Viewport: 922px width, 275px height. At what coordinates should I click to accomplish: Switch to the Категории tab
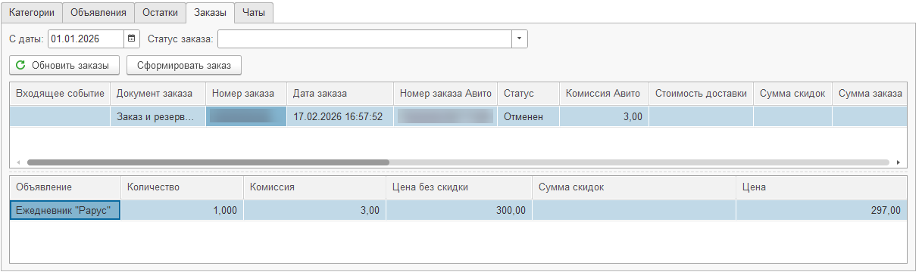pyautogui.click(x=32, y=12)
